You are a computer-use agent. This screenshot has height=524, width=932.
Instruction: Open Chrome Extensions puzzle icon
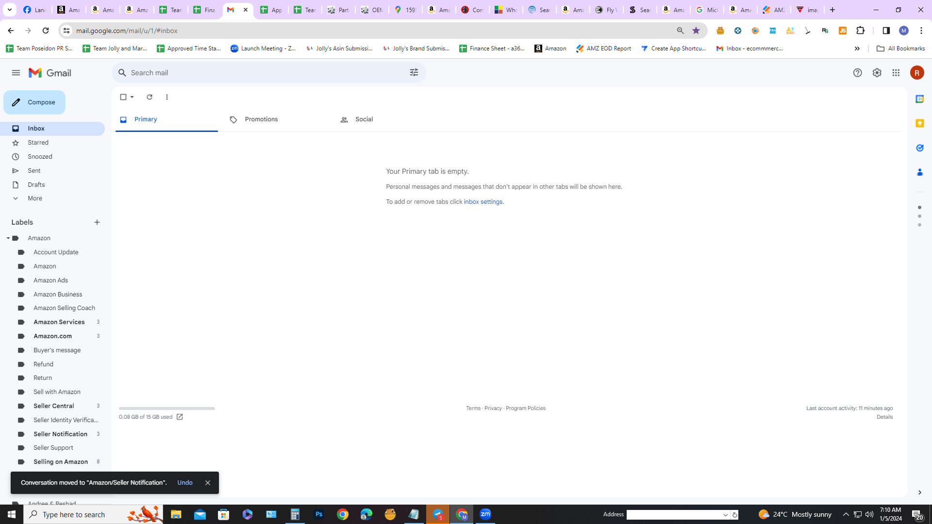coord(861,31)
